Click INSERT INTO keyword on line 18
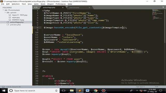 [x=60, y=52]
